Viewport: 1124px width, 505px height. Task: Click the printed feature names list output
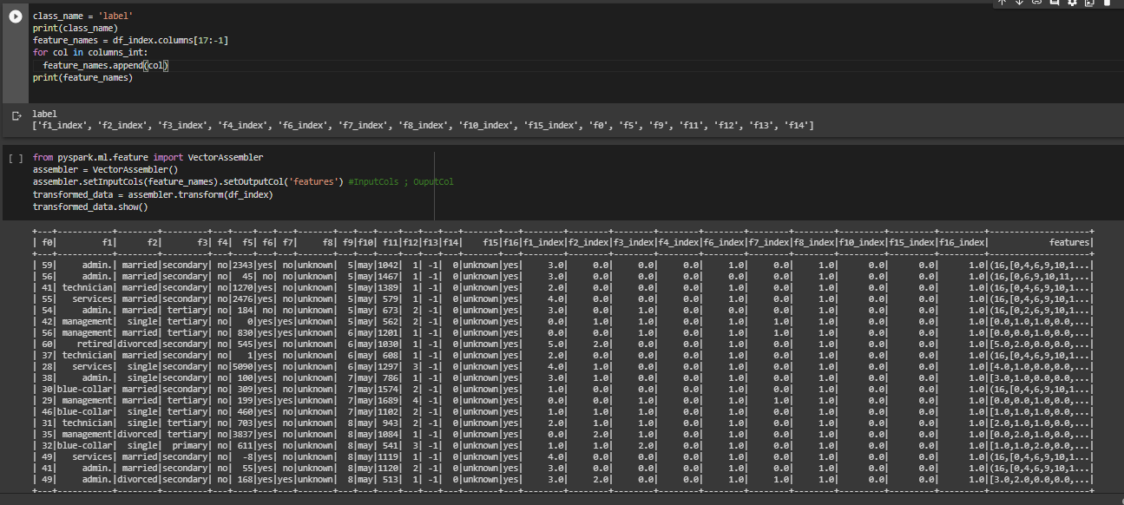pos(422,127)
